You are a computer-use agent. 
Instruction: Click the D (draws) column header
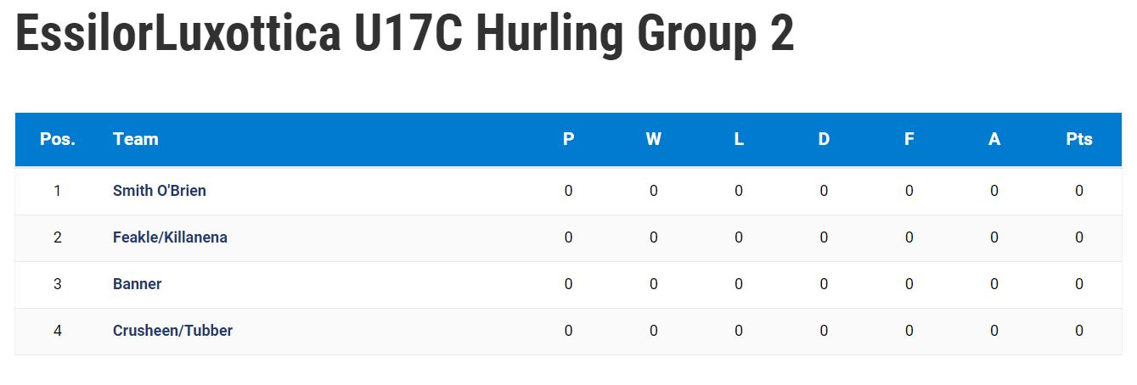point(824,139)
